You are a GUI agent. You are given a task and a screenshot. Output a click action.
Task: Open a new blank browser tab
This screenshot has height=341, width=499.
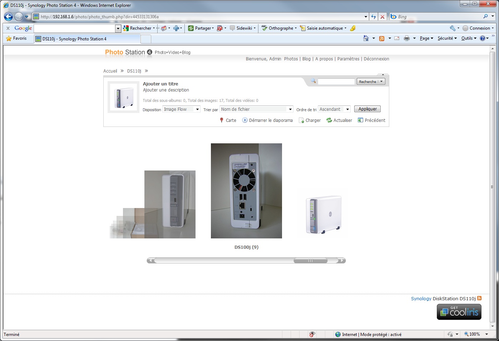pyautogui.click(x=146, y=39)
